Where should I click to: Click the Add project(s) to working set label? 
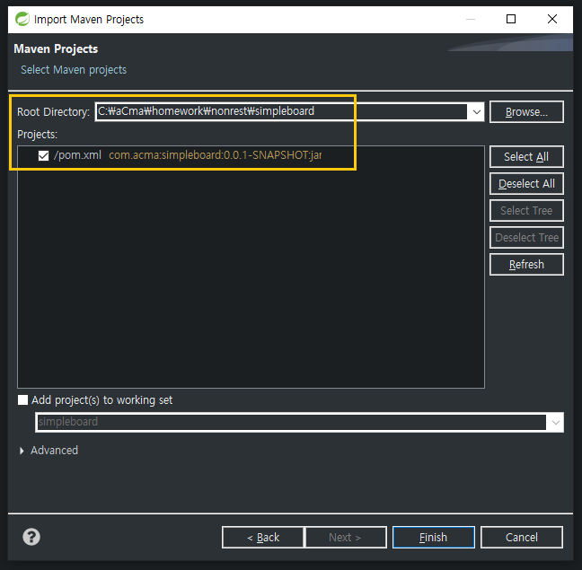pos(102,400)
